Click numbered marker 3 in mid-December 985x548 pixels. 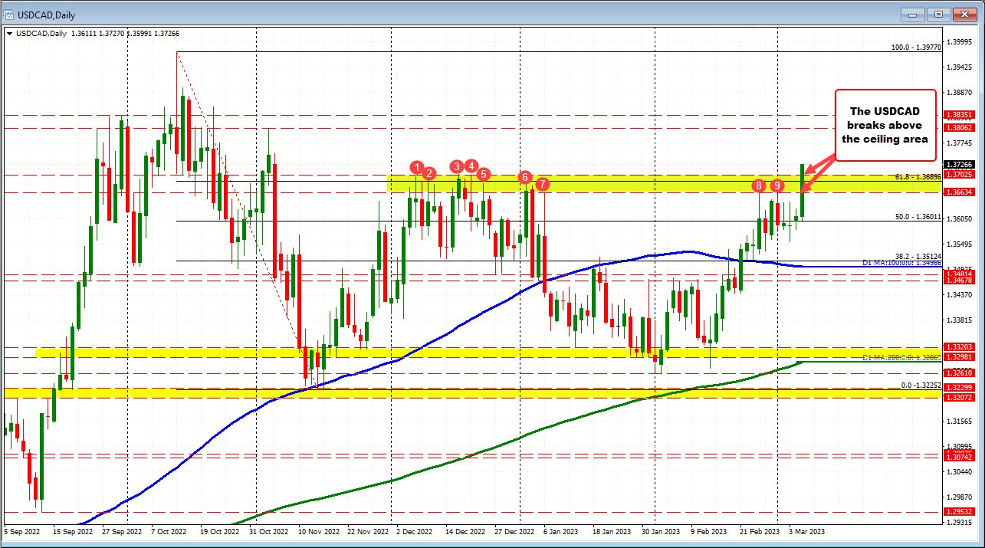(x=457, y=166)
